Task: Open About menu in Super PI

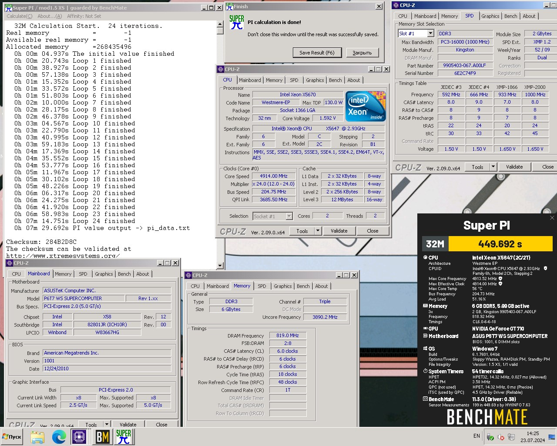Action: point(50,16)
